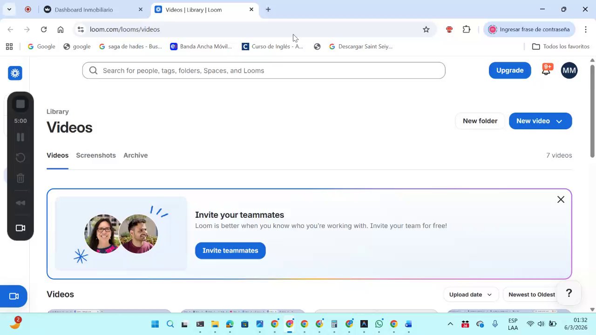Click the blue record video button at bottom-left

pyautogui.click(x=14, y=296)
